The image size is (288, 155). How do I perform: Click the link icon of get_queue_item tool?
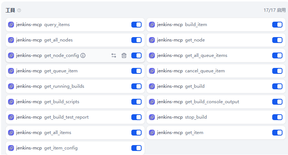point(11,71)
